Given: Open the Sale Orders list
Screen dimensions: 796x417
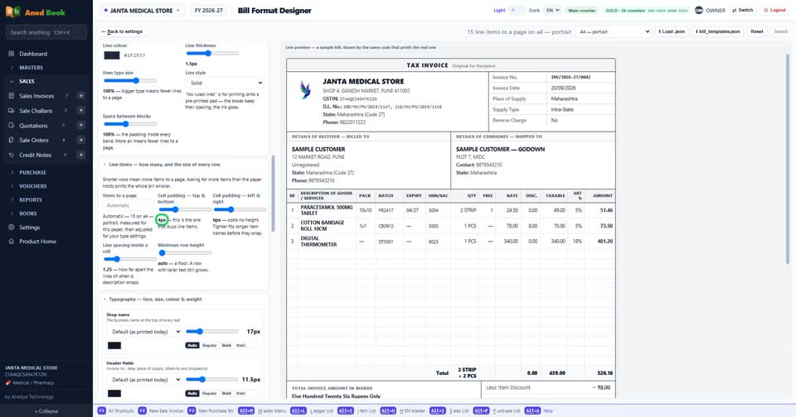Looking at the screenshot, I should (x=34, y=140).
